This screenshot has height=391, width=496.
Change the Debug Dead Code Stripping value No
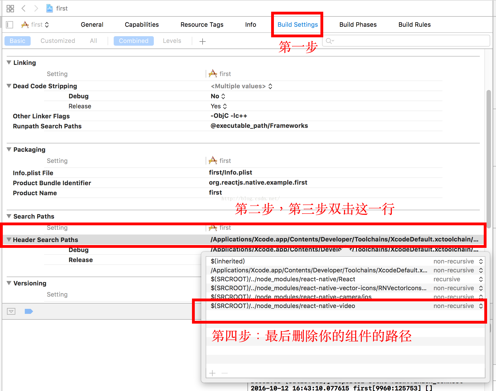point(218,96)
